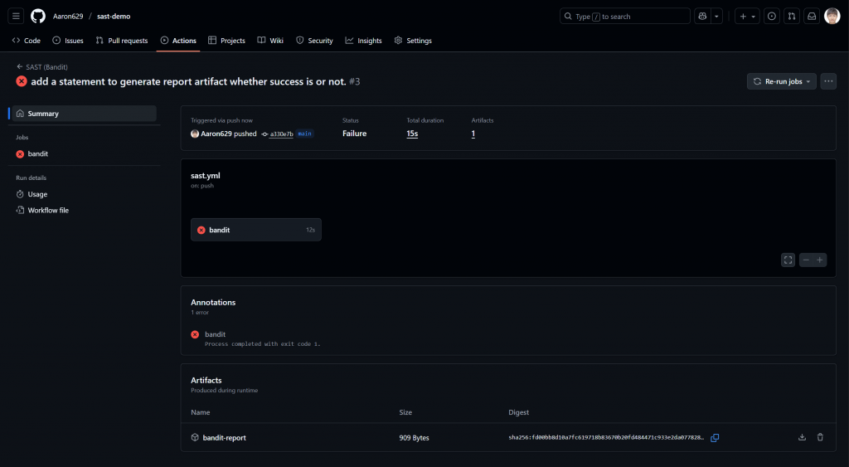Delete bandit-report artifact
The width and height of the screenshot is (849, 467).
[x=820, y=437]
